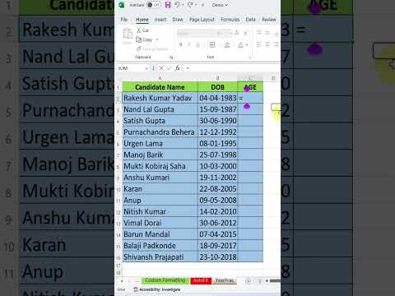The height and width of the screenshot is (296, 395).
Task: Confirm formula entry with green checkmark
Action: click(x=170, y=68)
